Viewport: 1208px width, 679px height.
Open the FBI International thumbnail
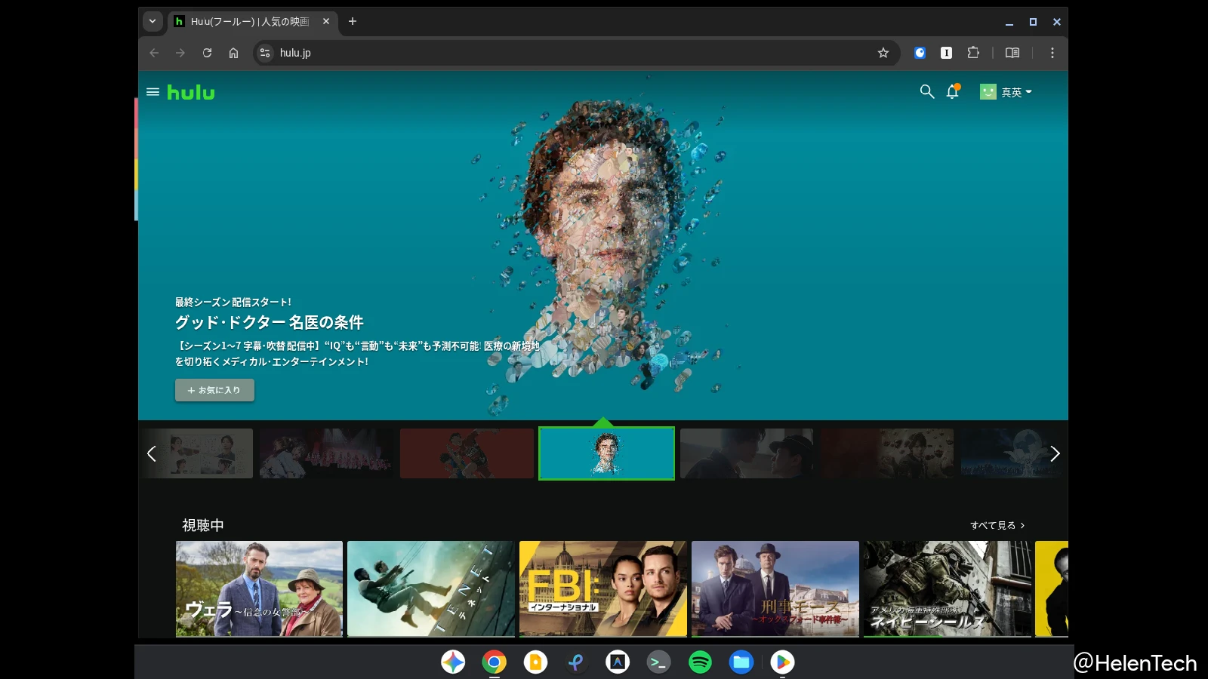point(602,588)
